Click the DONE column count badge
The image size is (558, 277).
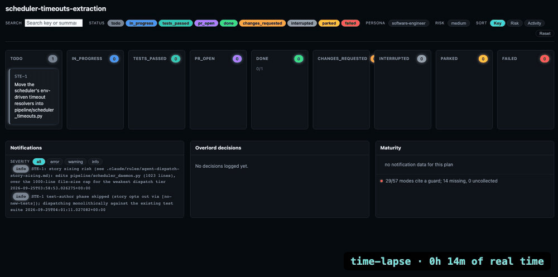tap(299, 59)
